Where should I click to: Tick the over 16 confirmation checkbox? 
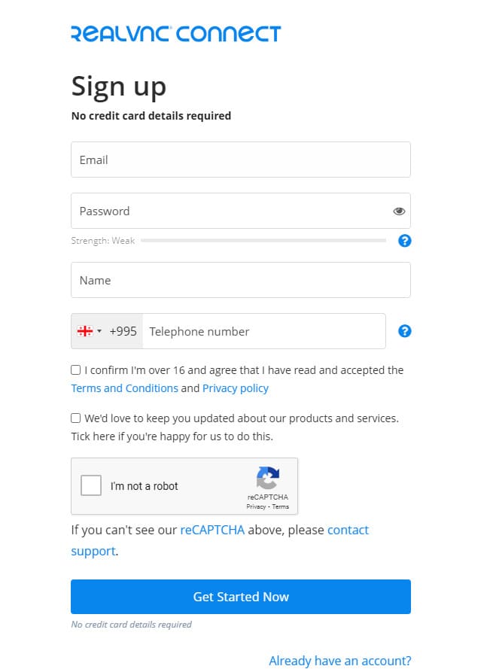click(x=76, y=370)
